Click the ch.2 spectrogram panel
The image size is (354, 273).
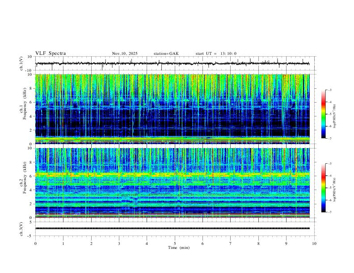tap(172, 183)
